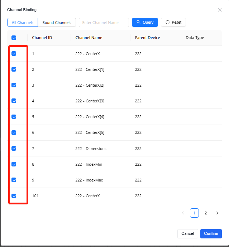Cancel the channel binding dialog
This screenshot has height=247, width=229.
(x=187, y=233)
